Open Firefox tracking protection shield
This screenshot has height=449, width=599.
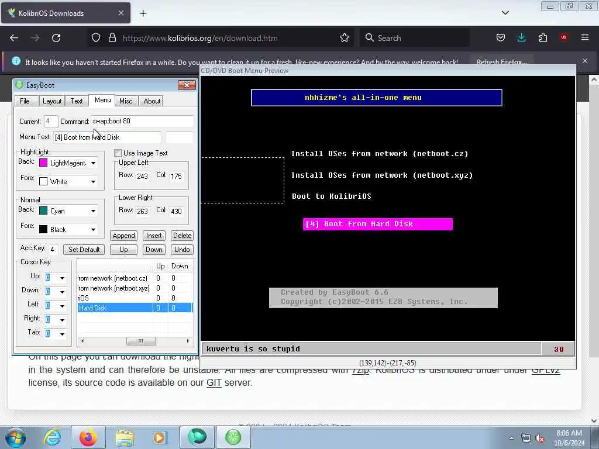click(x=96, y=38)
